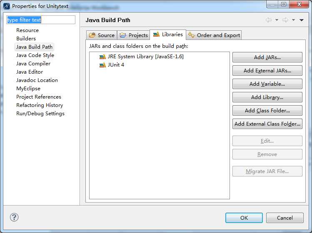
Task: Open the Order and Export tab
Action: coord(214,35)
